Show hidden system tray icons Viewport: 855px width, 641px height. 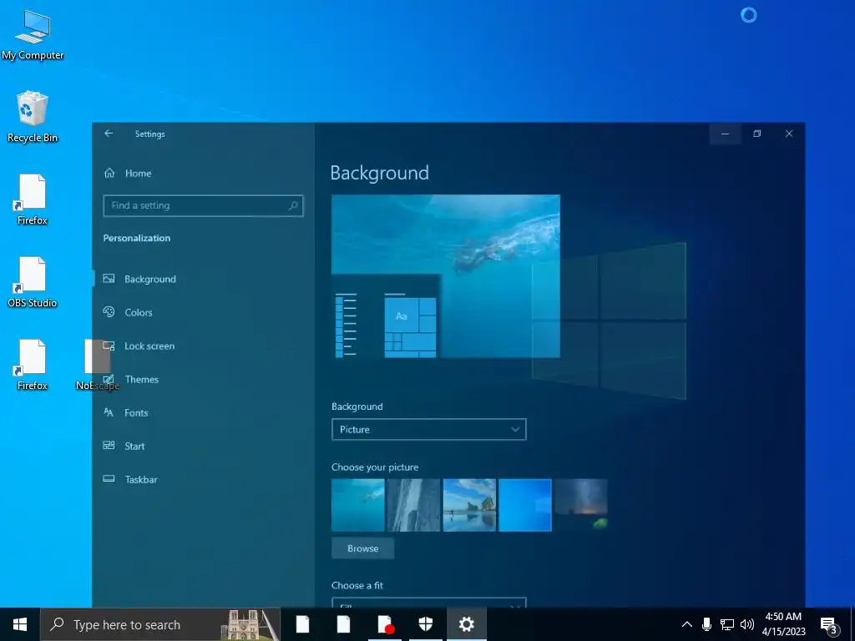(687, 624)
